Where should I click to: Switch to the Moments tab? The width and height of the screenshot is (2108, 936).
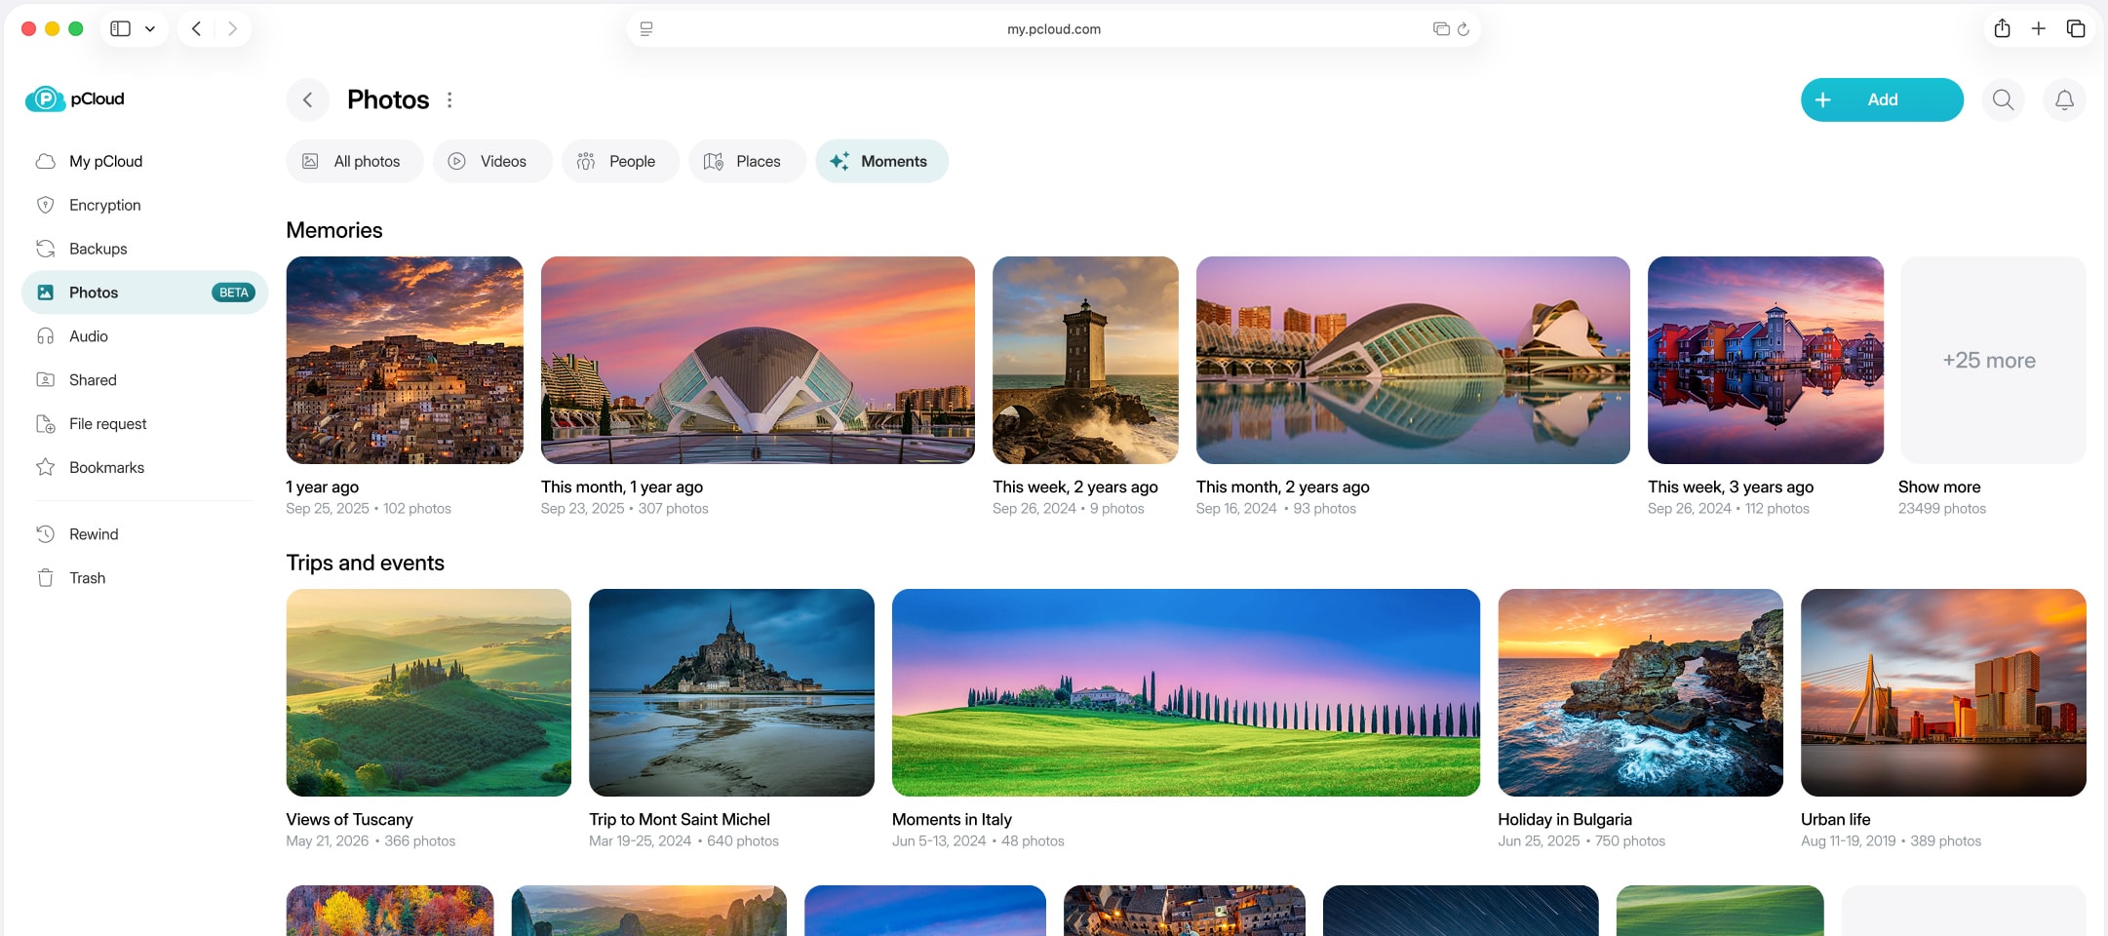[881, 161]
